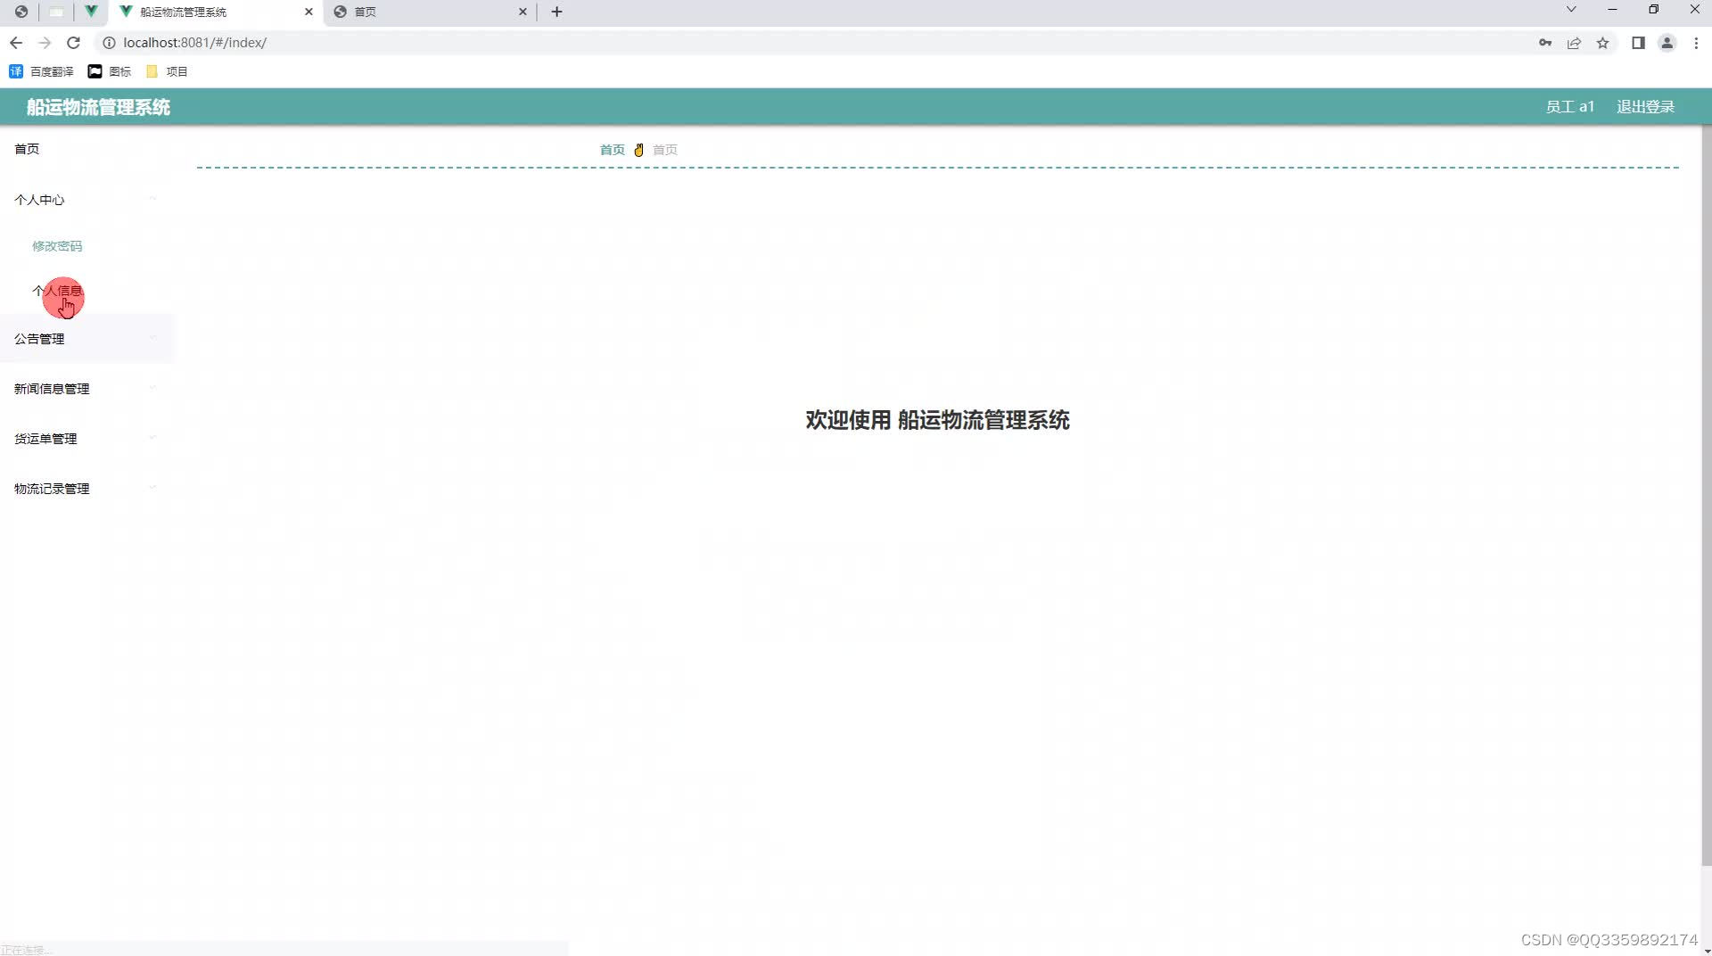Reload the current page
Screen dimensions: 1712x956
pyautogui.click(x=74, y=43)
